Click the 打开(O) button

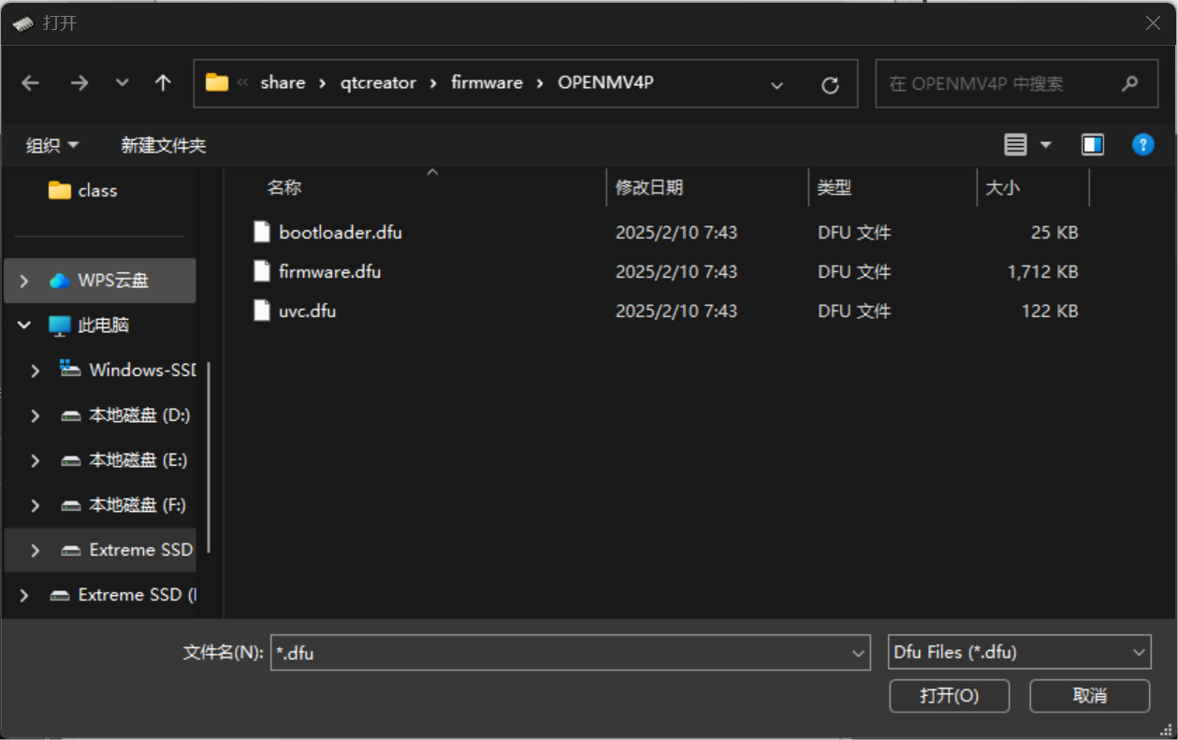coord(949,696)
